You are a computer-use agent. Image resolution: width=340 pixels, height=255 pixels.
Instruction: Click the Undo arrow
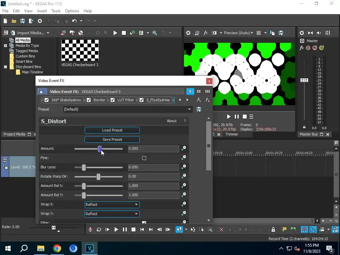click(x=74, y=21)
